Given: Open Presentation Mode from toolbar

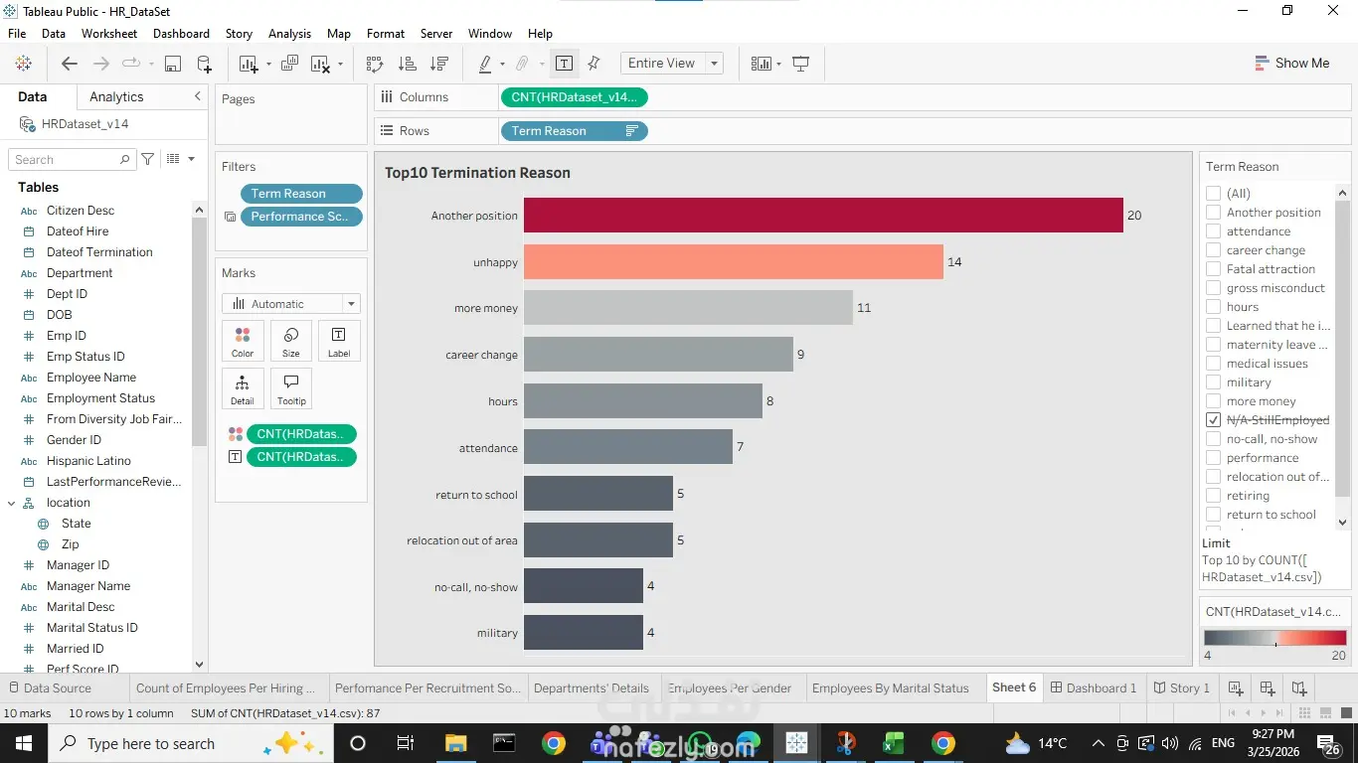Looking at the screenshot, I should (800, 64).
